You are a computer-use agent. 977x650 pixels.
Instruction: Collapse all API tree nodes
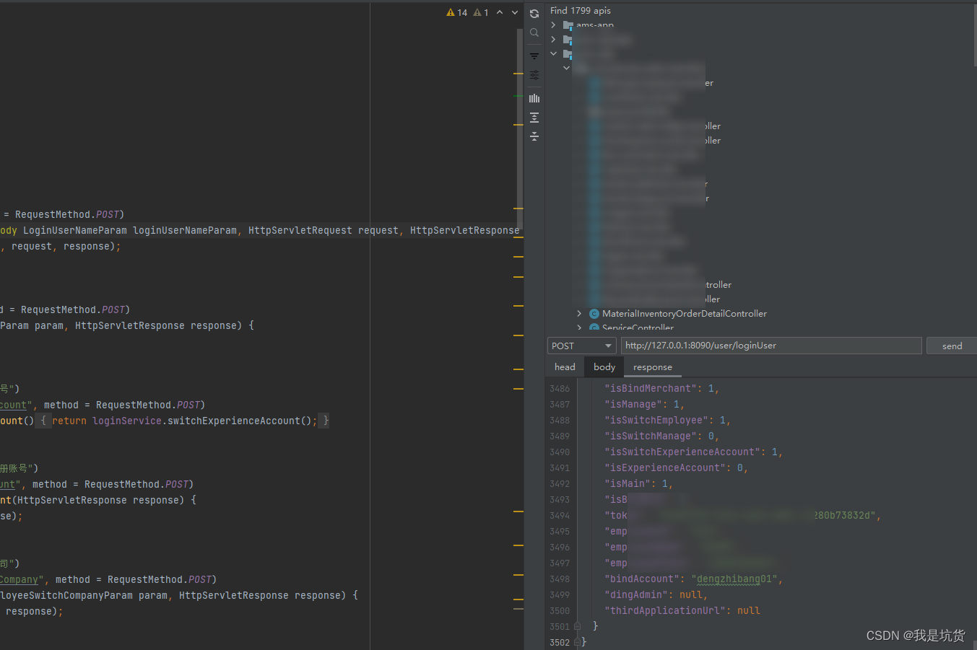[x=534, y=136]
